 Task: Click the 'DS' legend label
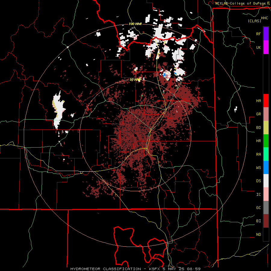[x=258, y=181]
